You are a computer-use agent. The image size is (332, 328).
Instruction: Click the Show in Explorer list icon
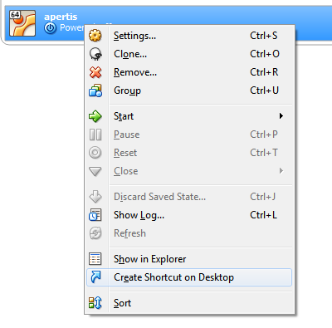(x=95, y=259)
